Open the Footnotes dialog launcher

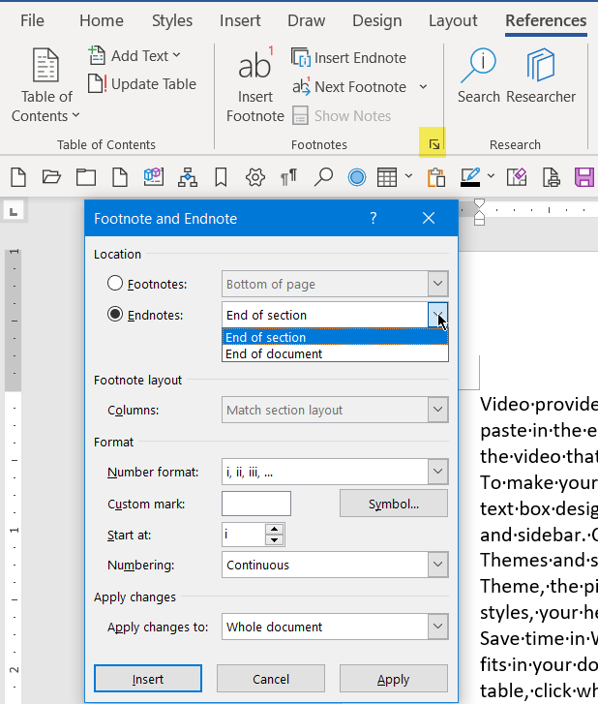point(434,144)
